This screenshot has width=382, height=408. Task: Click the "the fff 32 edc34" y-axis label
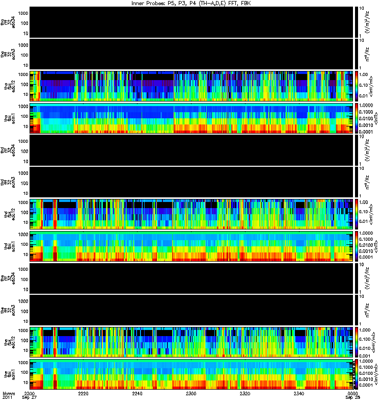pyautogui.click(x=8, y=278)
